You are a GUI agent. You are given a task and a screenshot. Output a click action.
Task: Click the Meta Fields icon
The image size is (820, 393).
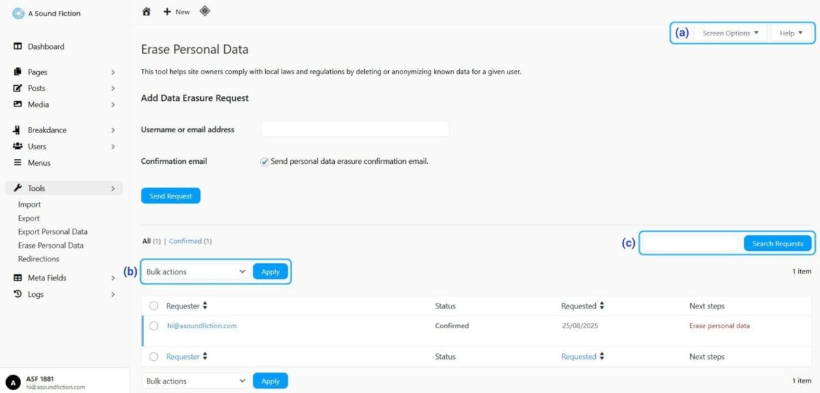pos(18,278)
